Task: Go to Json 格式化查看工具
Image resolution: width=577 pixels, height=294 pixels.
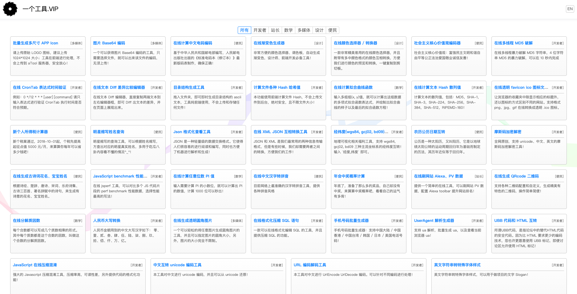Action: click(192, 132)
